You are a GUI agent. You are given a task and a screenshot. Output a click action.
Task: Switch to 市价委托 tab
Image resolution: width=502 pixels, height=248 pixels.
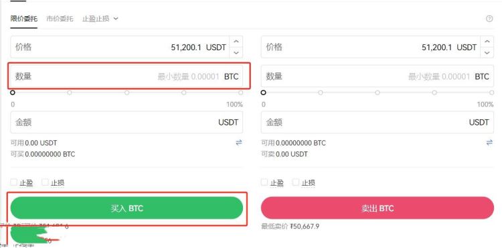(x=60, y=19)
